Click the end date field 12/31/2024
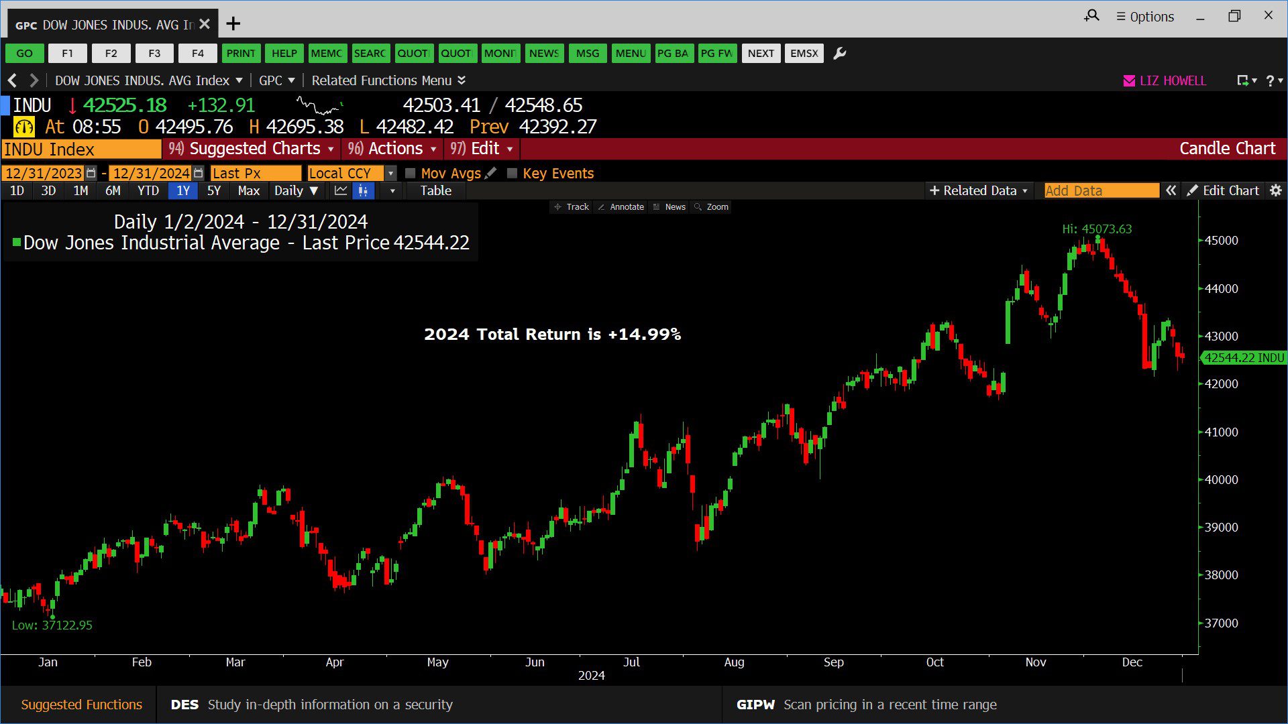Image resolution: width=1288 pixels, height=724 pixels. (151, 174)
